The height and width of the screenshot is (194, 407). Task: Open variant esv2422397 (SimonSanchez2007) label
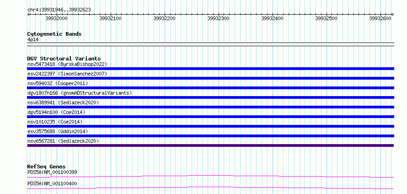click(67, 74)
